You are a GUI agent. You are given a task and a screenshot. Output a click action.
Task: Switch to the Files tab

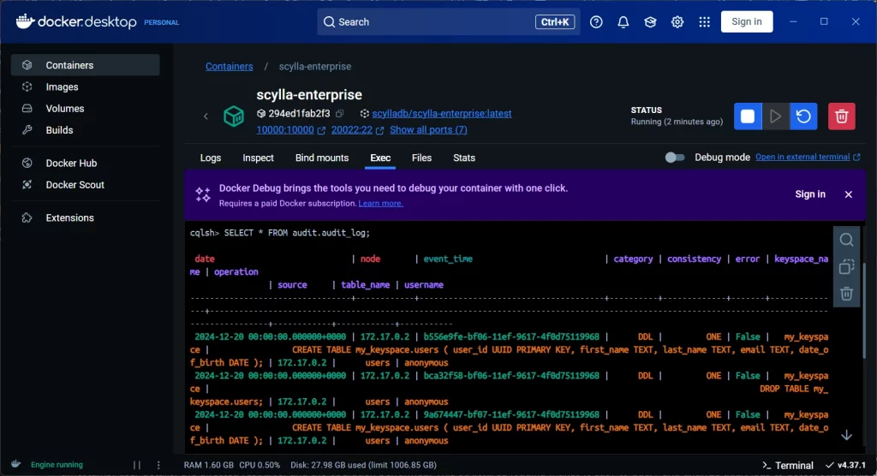pyautogui.click(x=421, y=158)
